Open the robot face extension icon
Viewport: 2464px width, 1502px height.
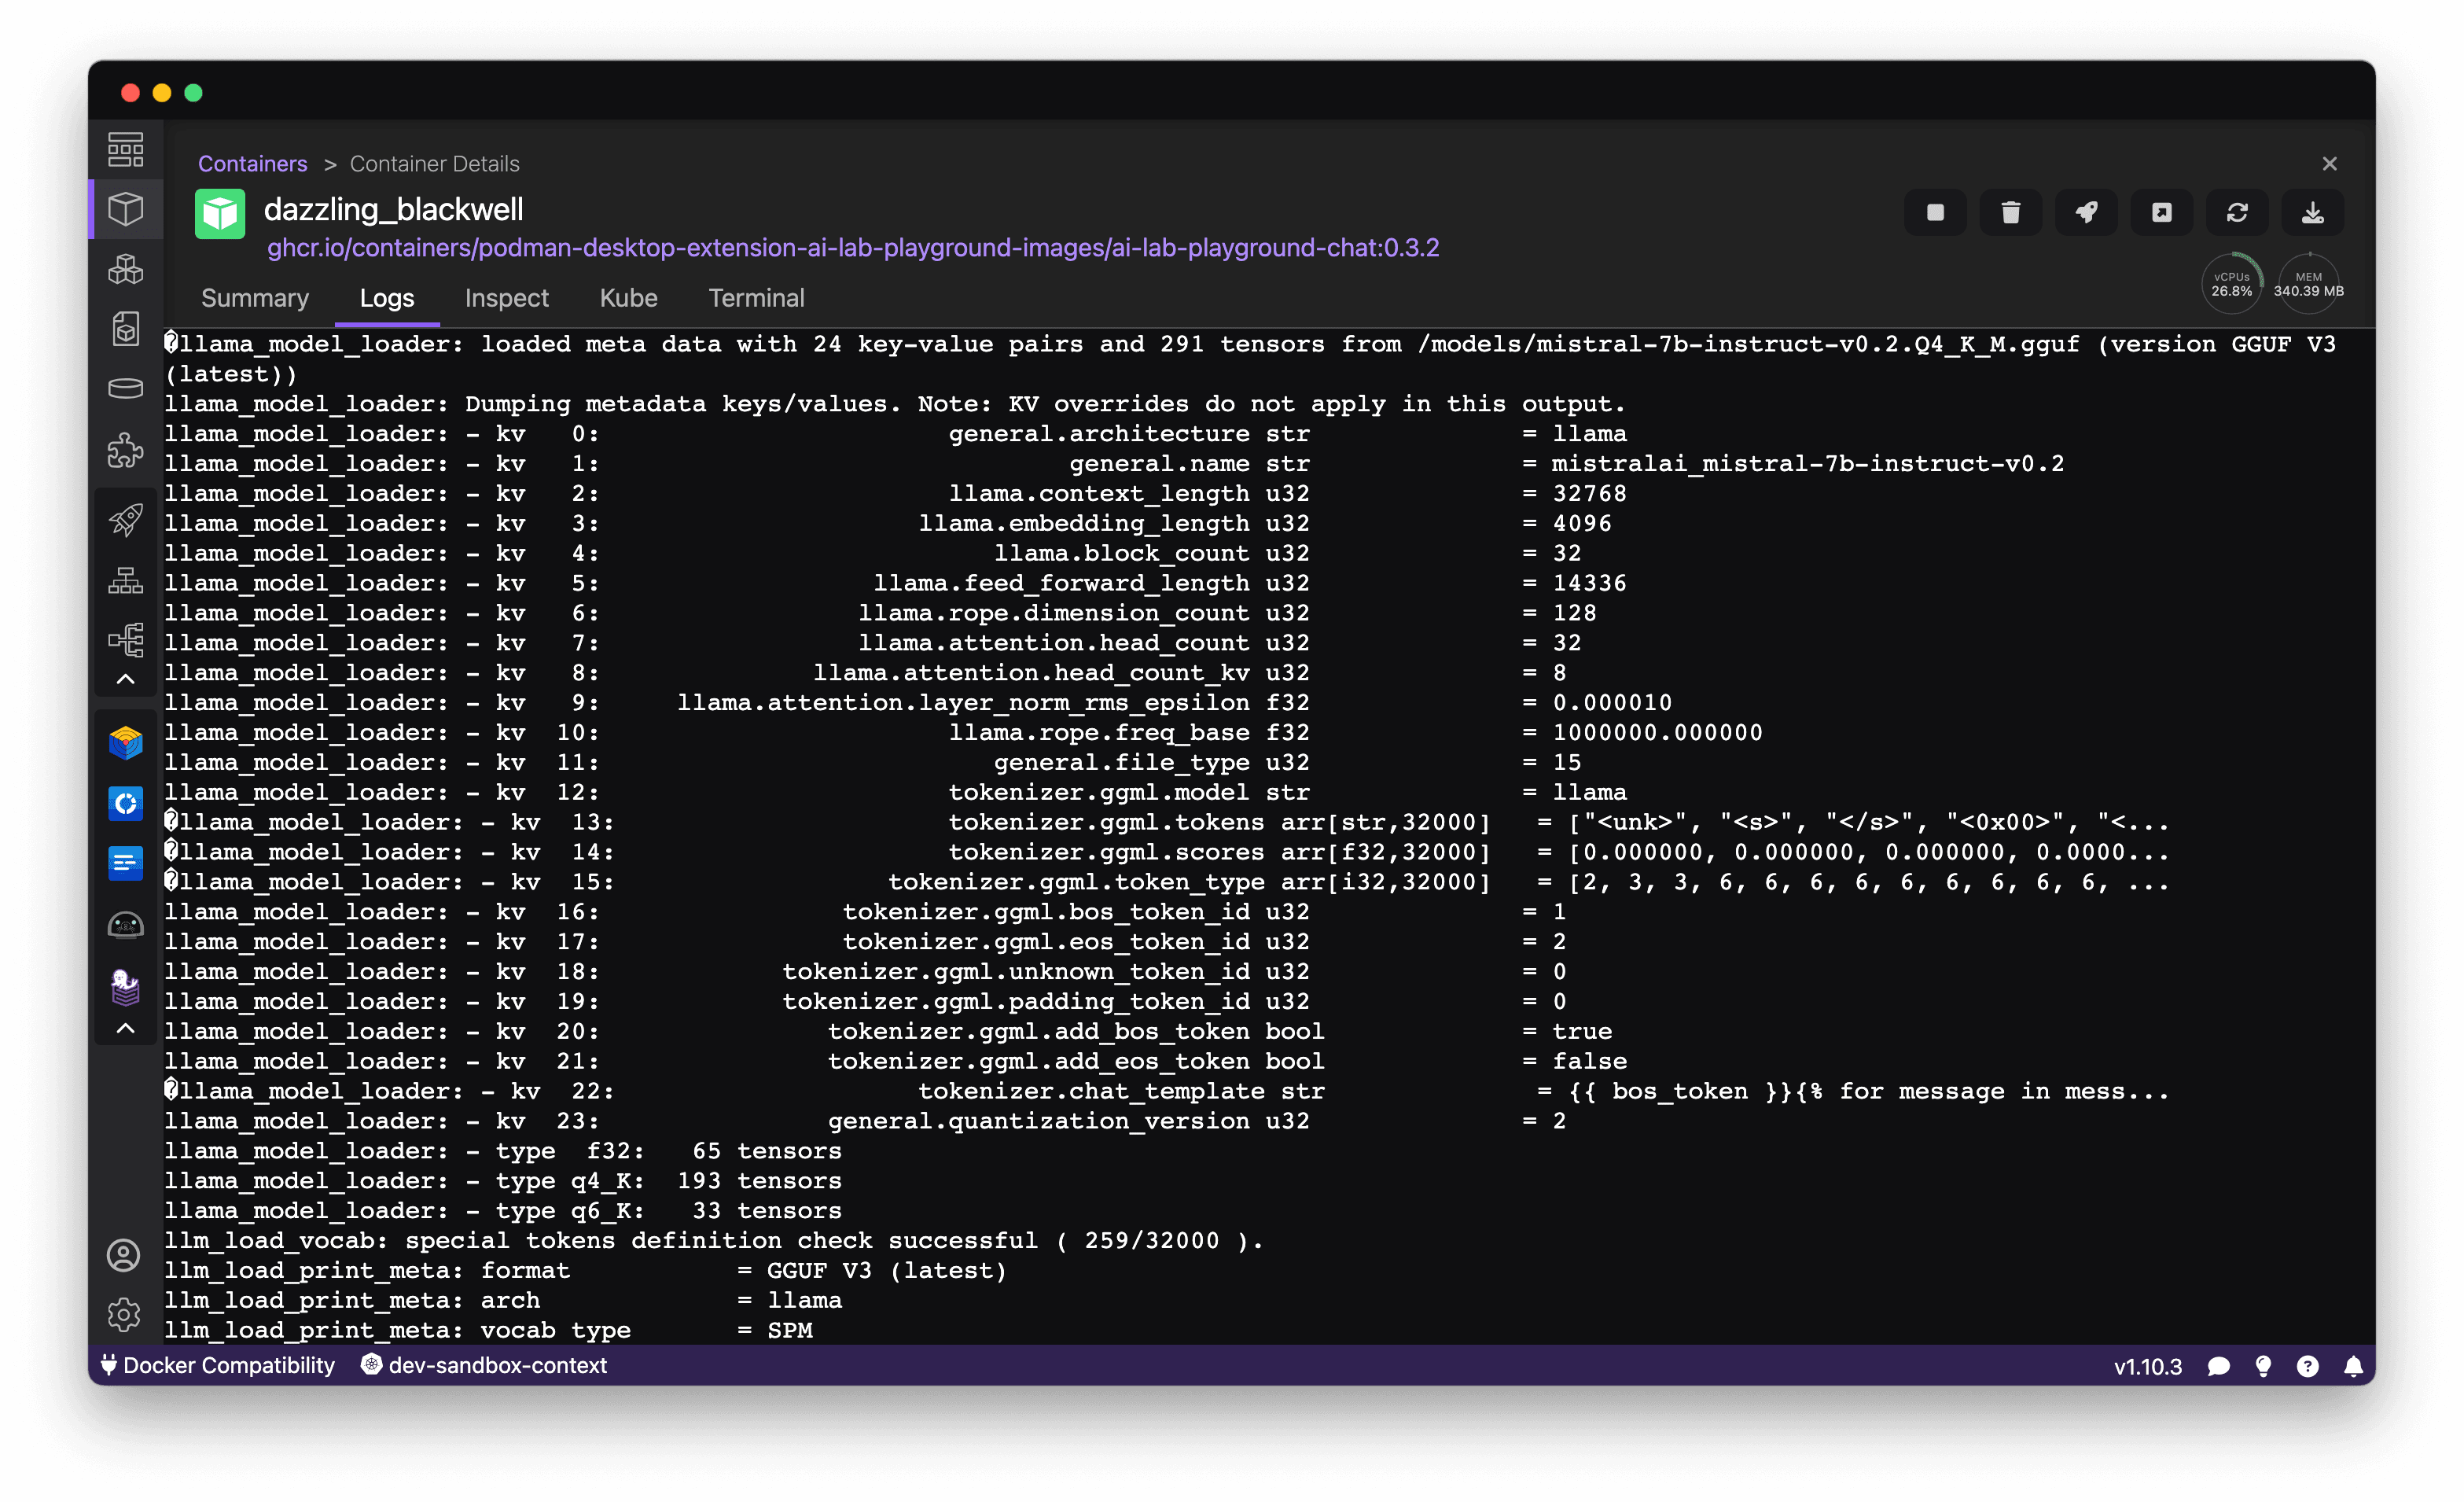point(125,926)
